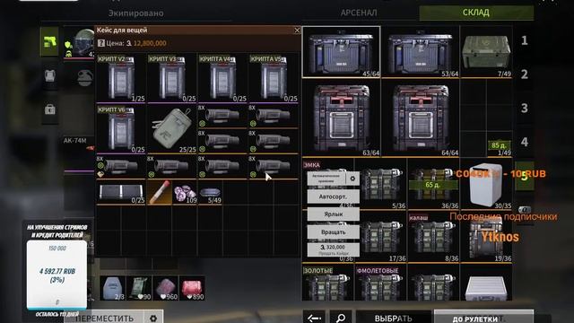The image size is (574, 323).
Task: Select the ЗОЛОТЫЕ labeled case
Action: click(x=328, y=283)
